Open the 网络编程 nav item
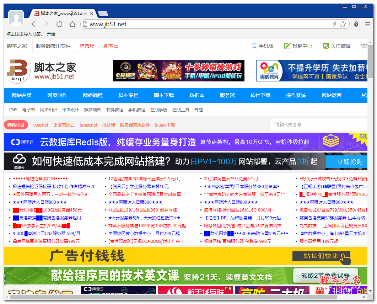The height and width of the screenshot is (304, 377). 93,95
